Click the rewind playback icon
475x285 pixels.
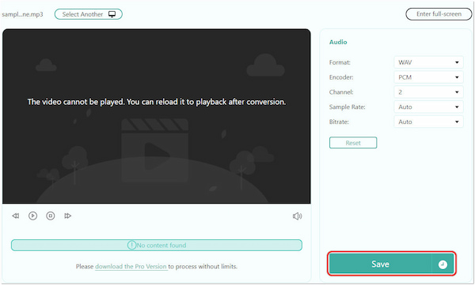tap(16, 216)
